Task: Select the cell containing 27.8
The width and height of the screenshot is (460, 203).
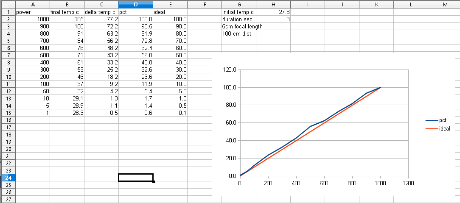Action: (273, 12)
